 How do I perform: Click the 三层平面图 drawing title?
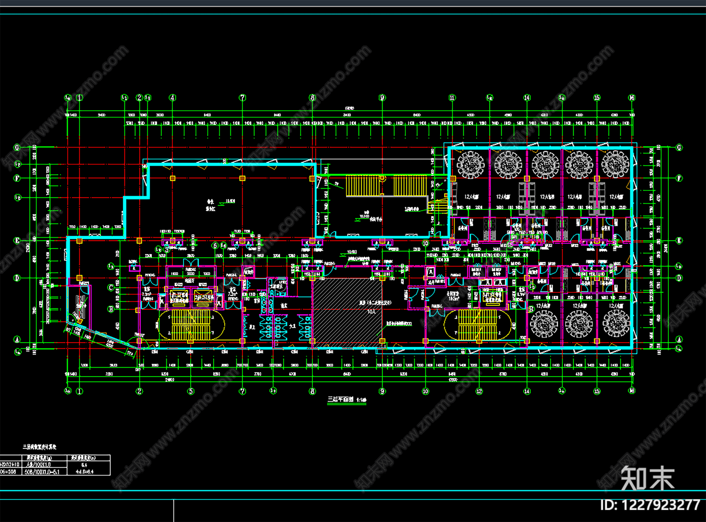(x=340, y=399)
